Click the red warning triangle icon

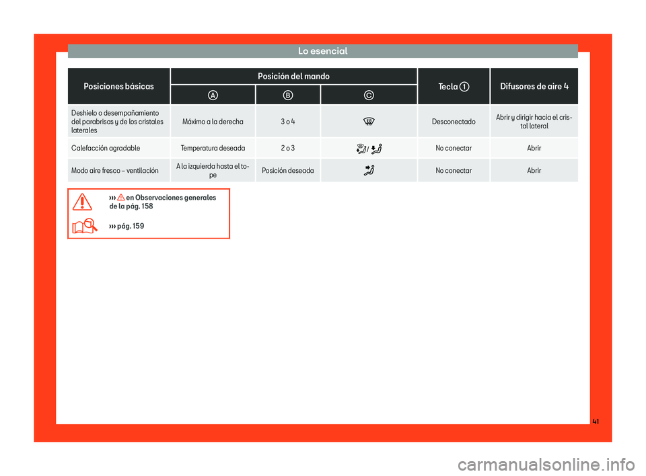[82, 202]
